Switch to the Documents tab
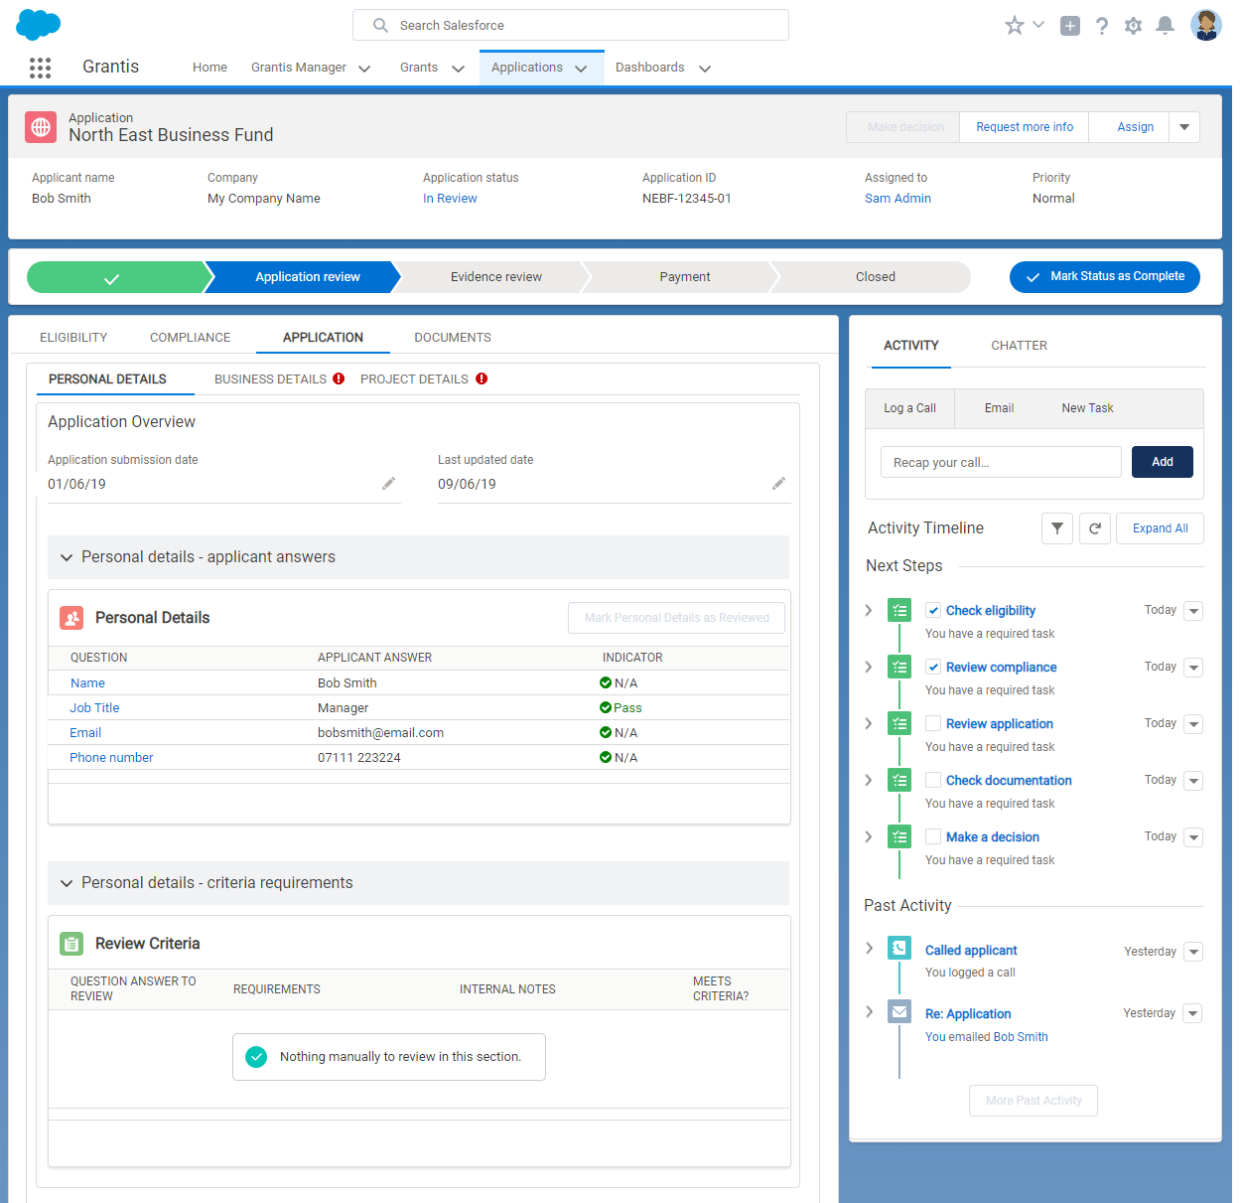This screenshot has width=1243, height=1203. pos(453,338)
